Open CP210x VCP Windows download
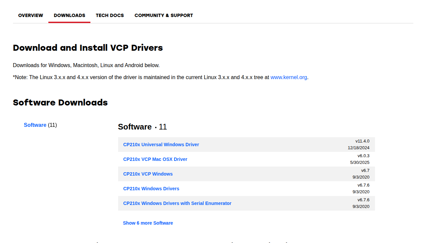The height and width of the screenshot is (243, 424). coord(148,174)
